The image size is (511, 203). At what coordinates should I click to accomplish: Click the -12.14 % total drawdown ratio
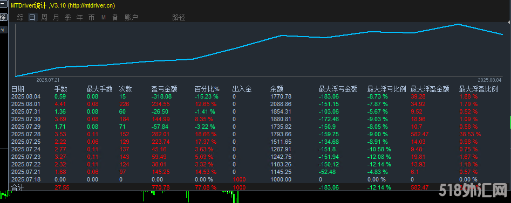pyautogui.click(x=379, y=187)
